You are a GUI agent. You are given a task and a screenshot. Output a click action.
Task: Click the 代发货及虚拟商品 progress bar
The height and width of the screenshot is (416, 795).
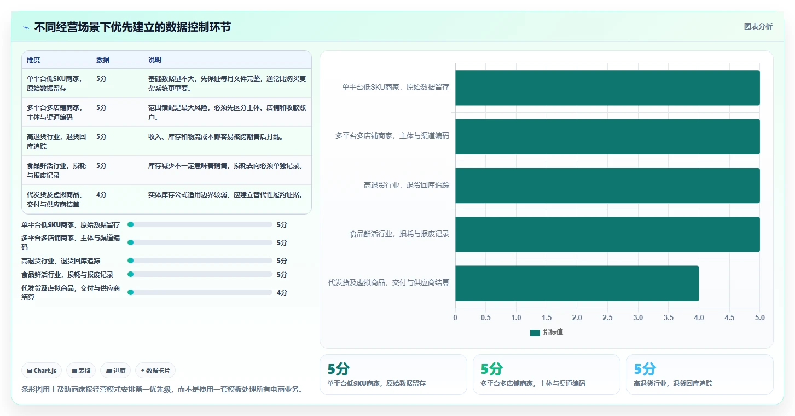[200, 292]
